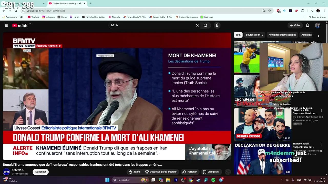This screenshot has width=328, height=184.
Task: Open the tab search dropdown
Action: pos(3,4)
